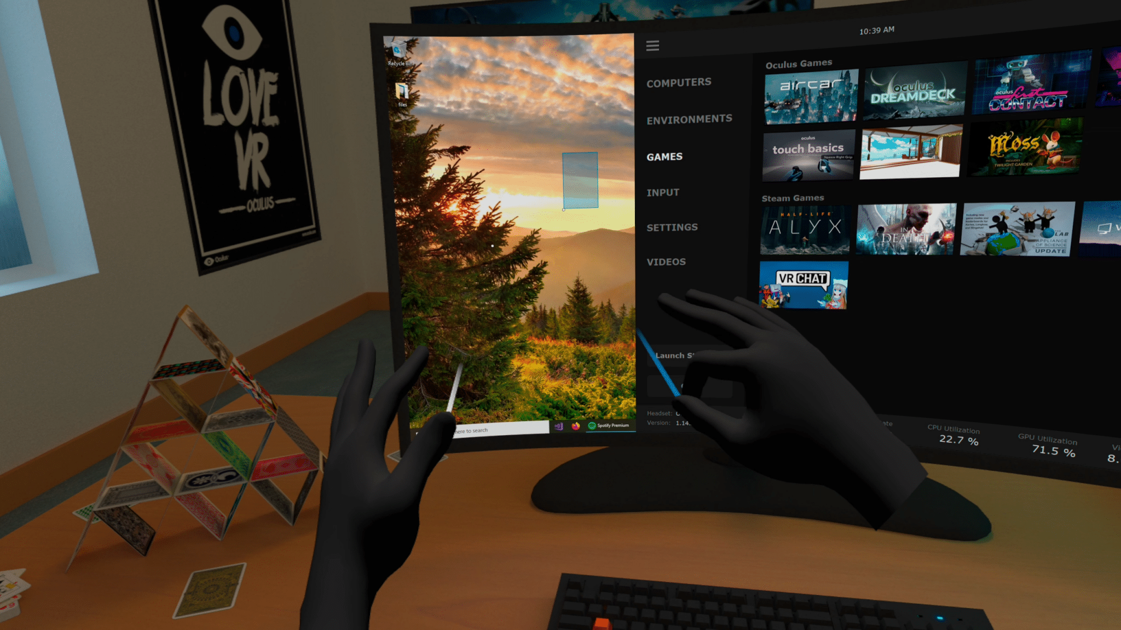1121x630 pixels.
Task: Click COMPUTERS menu item
Action: click(x=677, y=81)
